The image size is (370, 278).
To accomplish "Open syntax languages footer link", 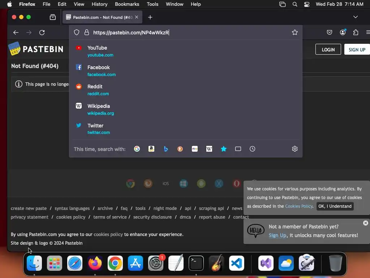I will (72, 208).
